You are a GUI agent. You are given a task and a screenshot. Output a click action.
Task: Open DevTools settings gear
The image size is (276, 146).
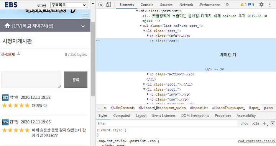click(x=261, y=5)
